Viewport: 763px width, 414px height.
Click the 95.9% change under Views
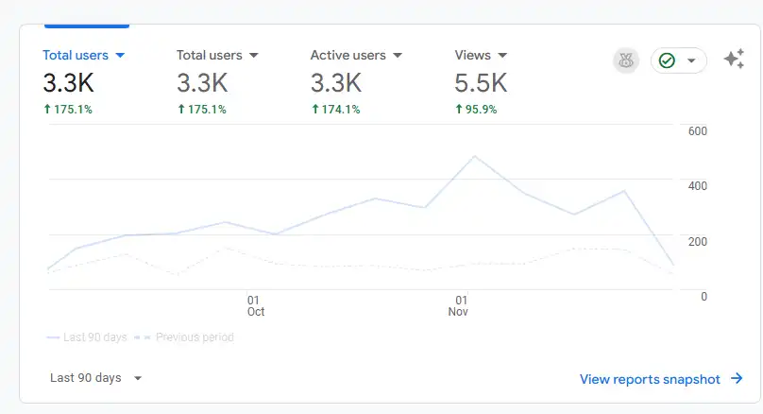tap(481, 110)
